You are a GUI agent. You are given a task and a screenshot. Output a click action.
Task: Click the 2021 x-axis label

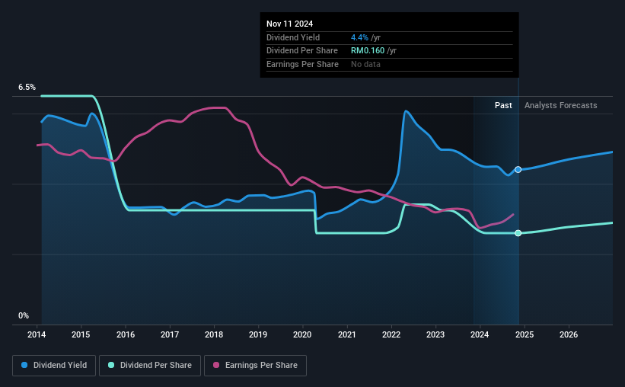[x=347, y=334]
